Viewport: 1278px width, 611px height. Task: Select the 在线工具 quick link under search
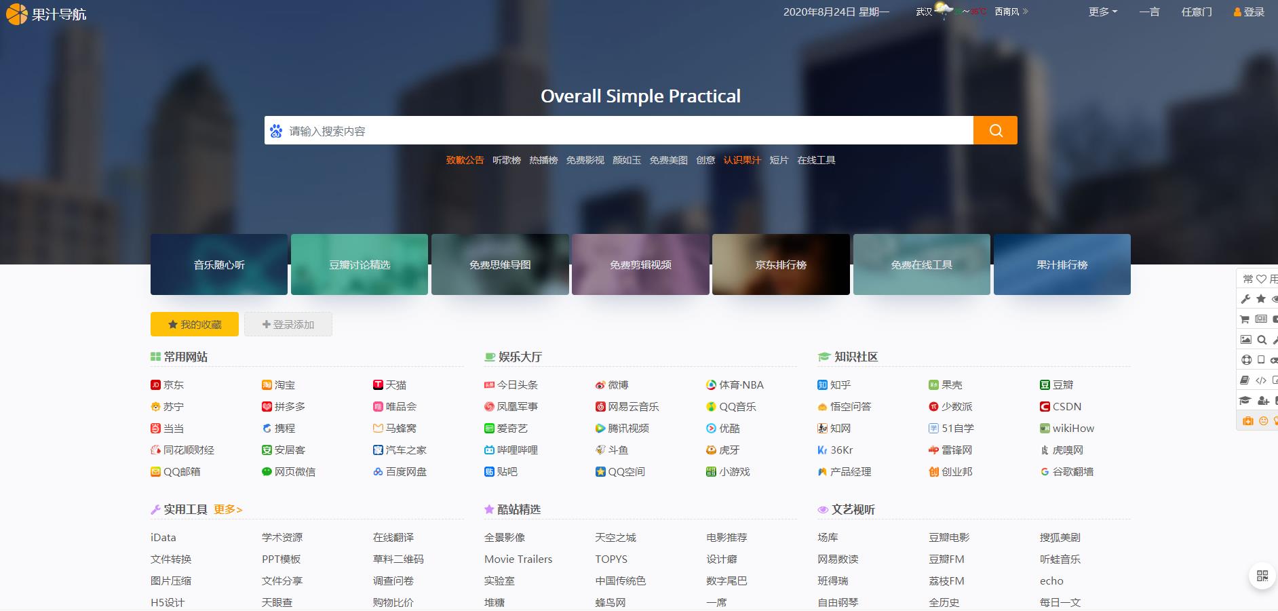pos(816,160)
